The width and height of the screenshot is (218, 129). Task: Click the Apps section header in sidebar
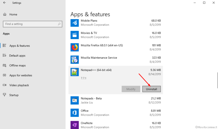tap(6, 34)
